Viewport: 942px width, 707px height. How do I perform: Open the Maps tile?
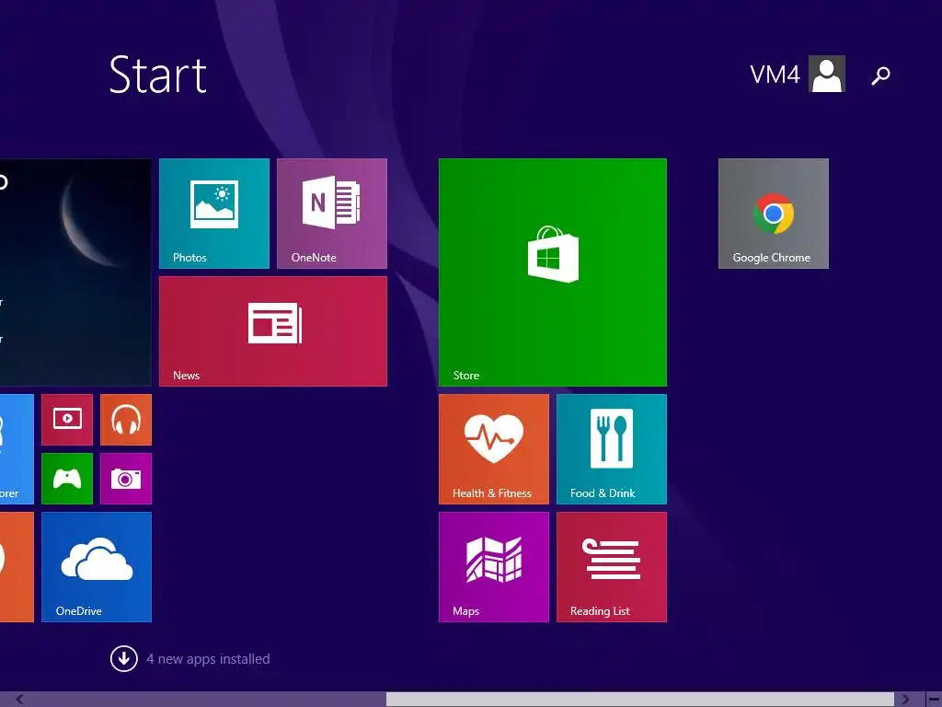coord(494,567)
